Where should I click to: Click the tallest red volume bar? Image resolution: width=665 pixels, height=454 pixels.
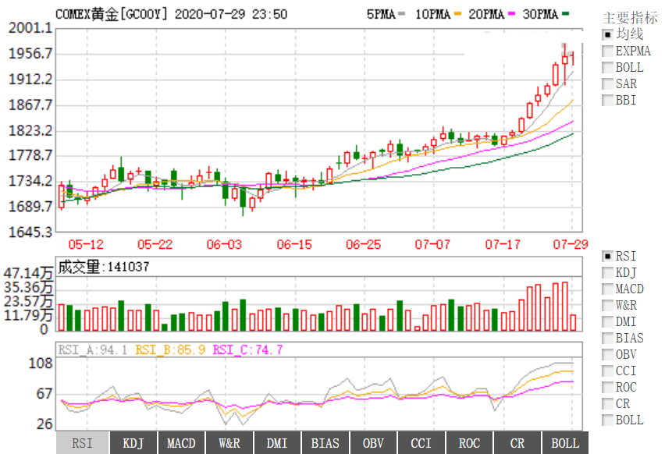[564, 307]
